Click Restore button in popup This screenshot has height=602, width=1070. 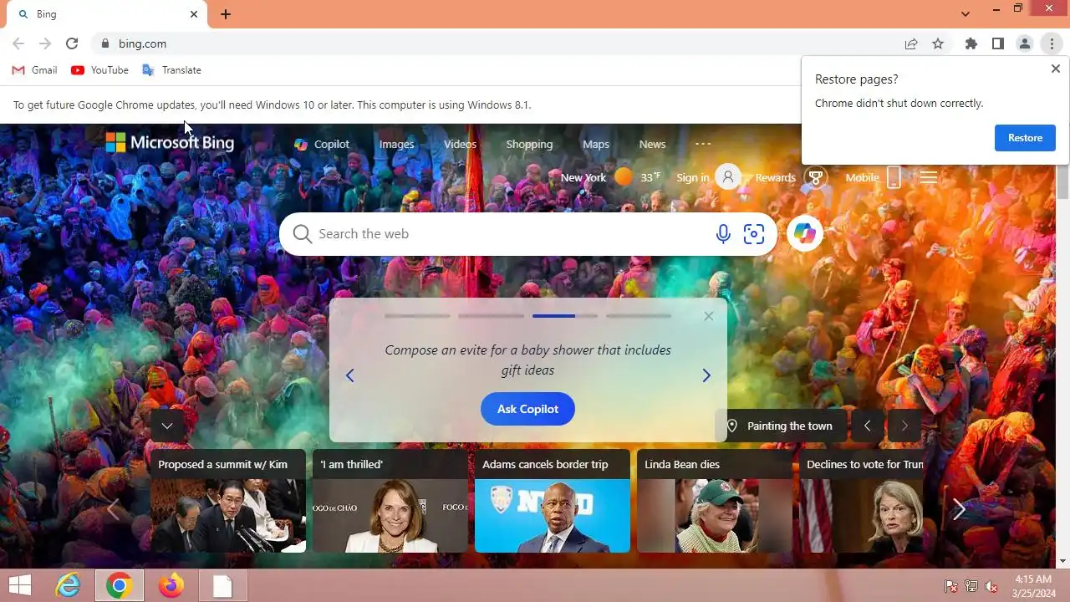(1025, 138)
